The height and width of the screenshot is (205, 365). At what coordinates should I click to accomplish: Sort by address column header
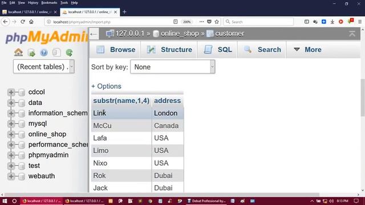(167, 101)
